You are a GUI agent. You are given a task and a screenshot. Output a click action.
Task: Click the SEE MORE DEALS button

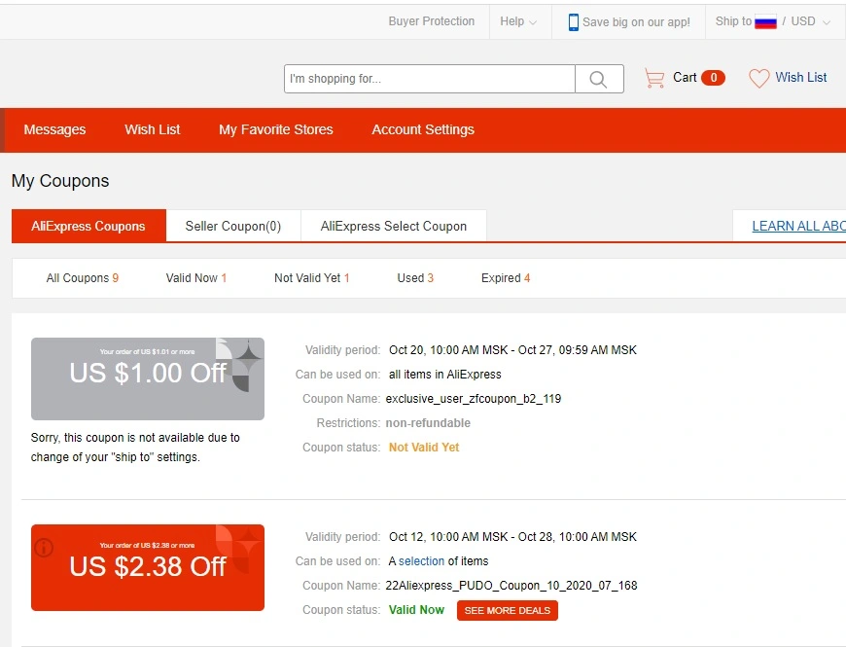click(508, 610)
